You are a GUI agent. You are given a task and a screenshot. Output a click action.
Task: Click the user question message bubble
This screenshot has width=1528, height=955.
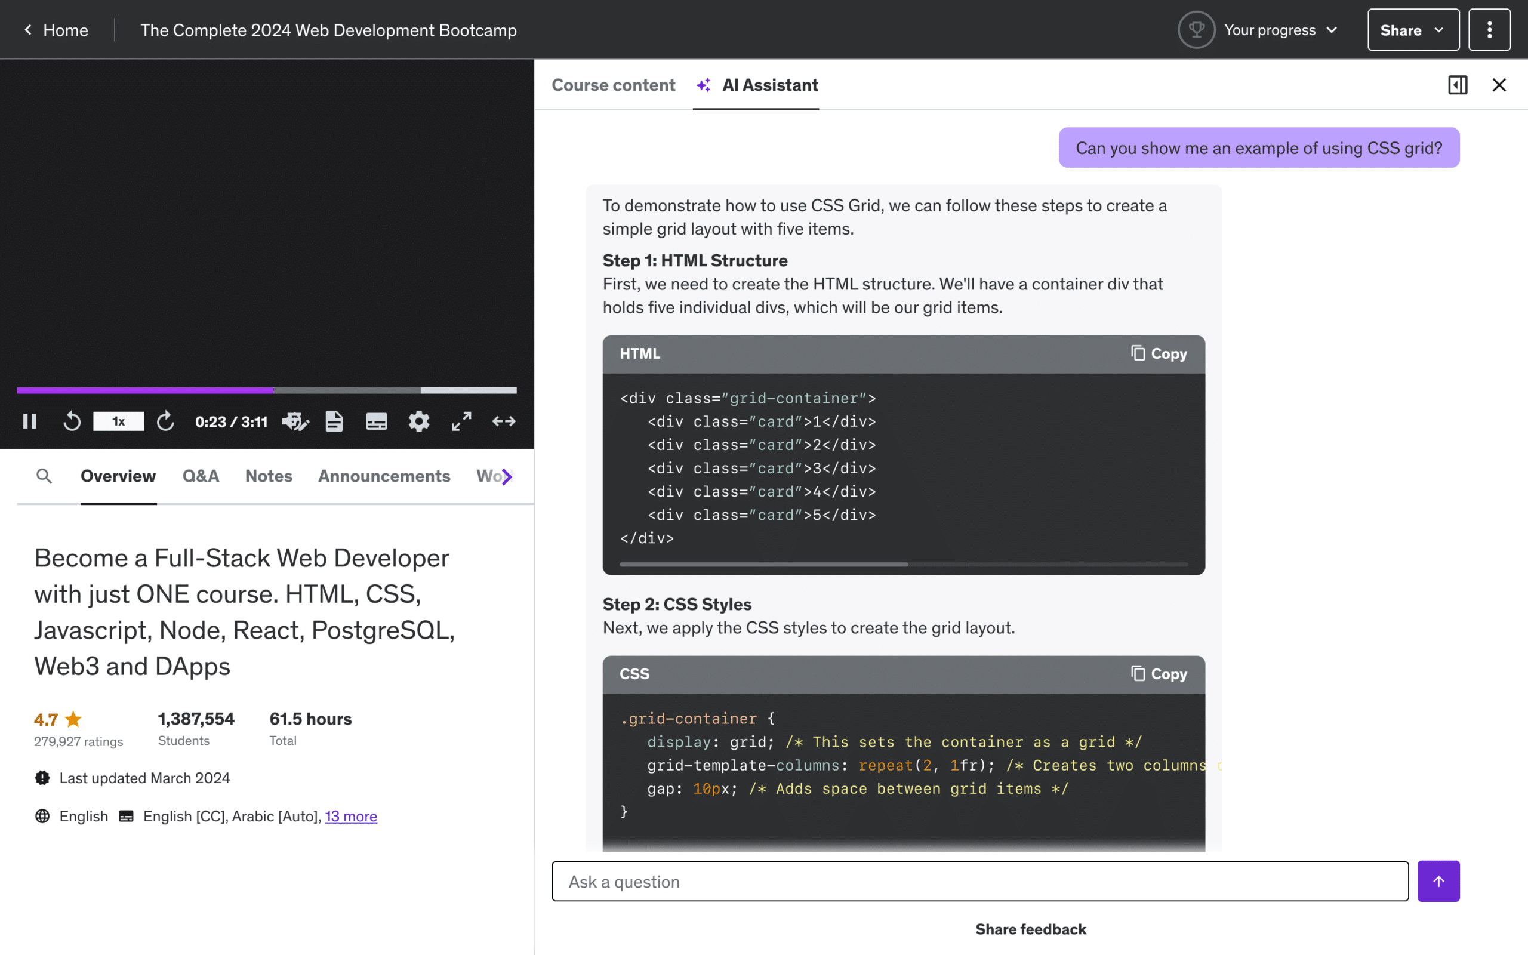click(1259, 148)
